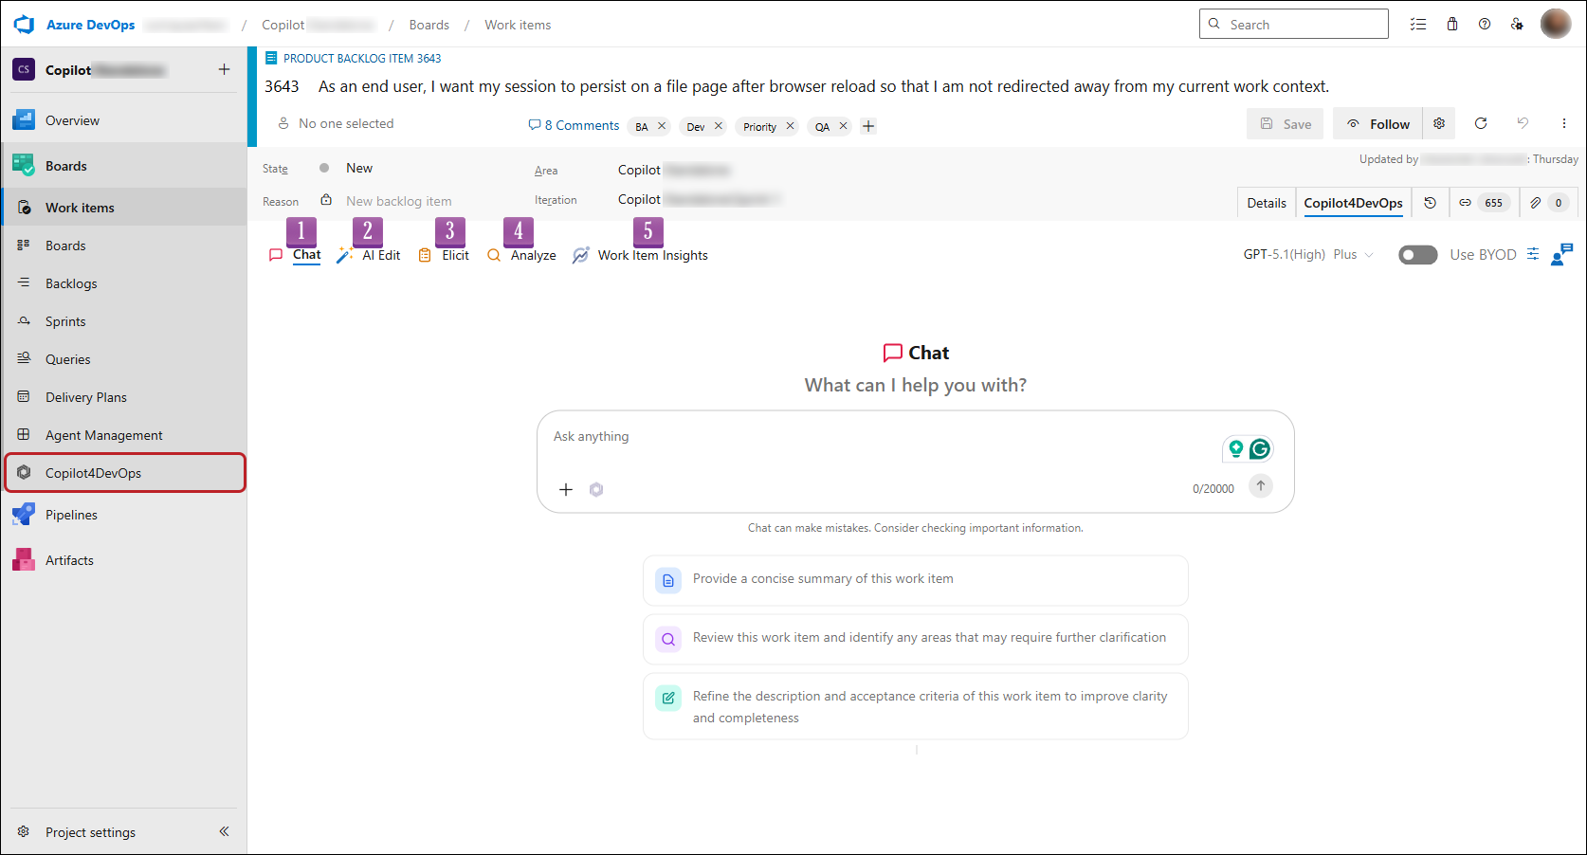Click the History tab icon
This screenshot has width=1587, height=855.
coord(1431,203)
